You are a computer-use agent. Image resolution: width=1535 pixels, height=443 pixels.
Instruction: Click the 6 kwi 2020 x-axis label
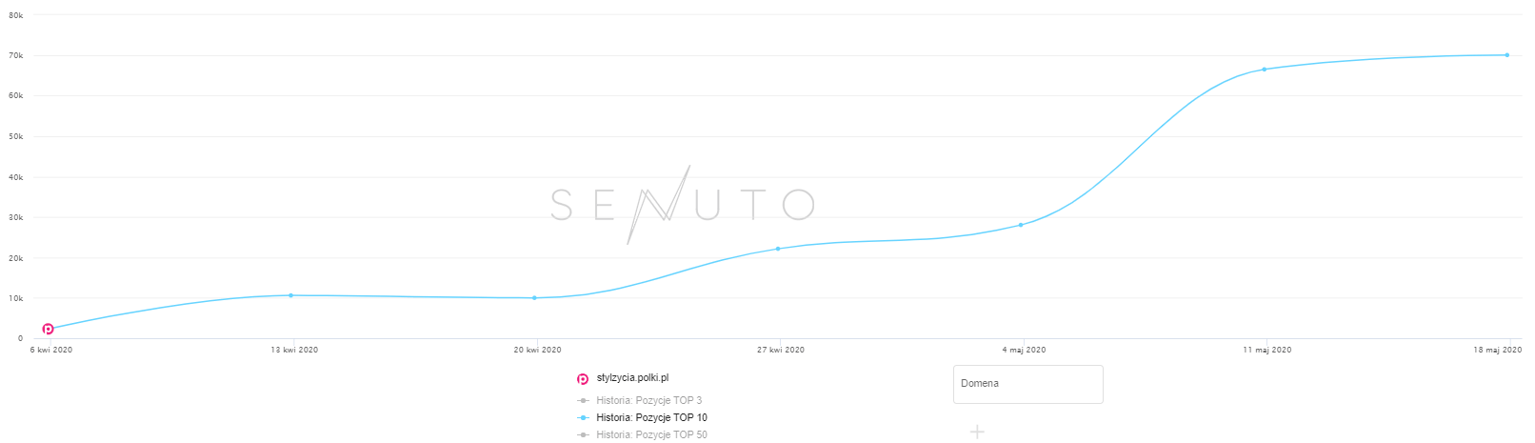click(x=51, y=351)
